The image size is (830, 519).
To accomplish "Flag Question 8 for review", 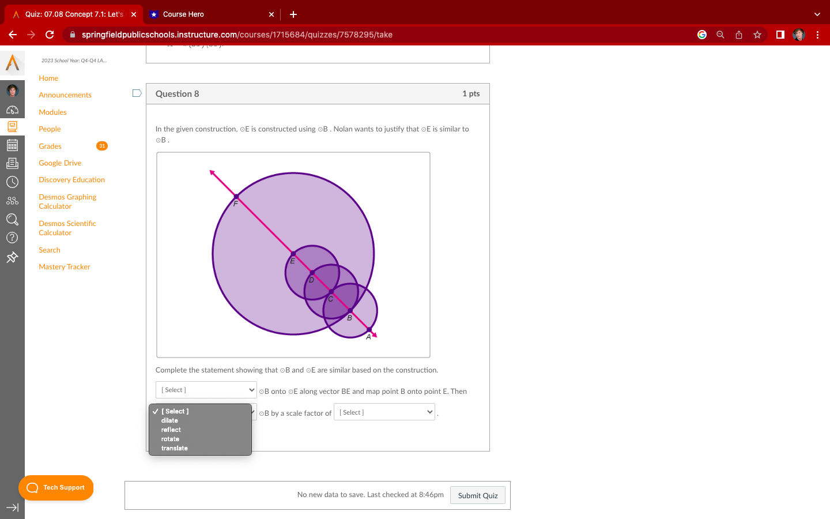I will pyautogui.click(x=137, y=93).
